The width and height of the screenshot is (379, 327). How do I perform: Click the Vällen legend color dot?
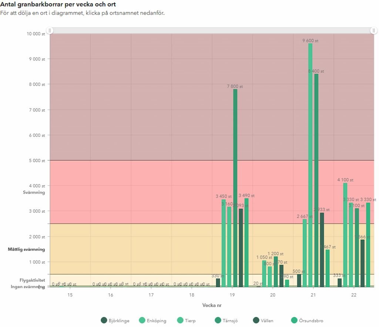[256, 320]
